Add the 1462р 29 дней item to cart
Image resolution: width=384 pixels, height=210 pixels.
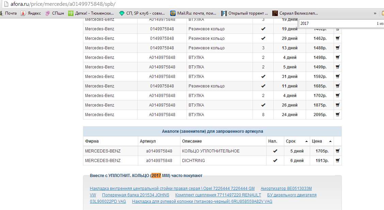coord(337,38)
